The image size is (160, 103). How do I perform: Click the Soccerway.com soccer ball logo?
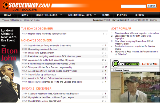[x=6, y=5]
